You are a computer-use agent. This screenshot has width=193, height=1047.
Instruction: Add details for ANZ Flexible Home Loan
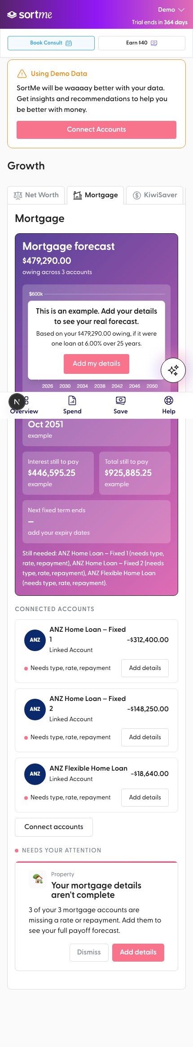point(145,797)
